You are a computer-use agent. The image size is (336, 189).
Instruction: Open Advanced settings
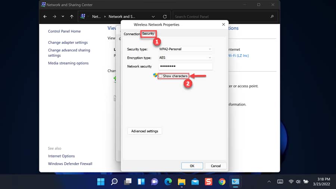pos(144,131)
